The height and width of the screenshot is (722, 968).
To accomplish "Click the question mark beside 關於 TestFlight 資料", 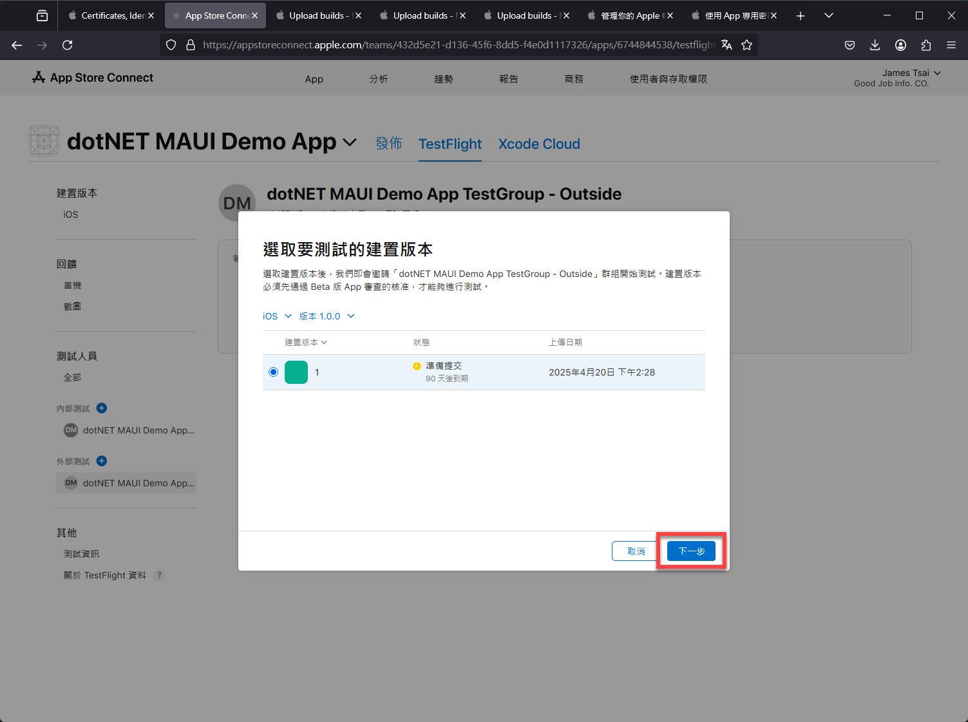I will pos(160,575).
